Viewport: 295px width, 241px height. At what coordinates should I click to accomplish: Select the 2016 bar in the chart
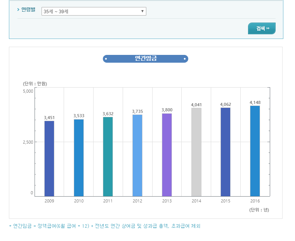pyautogui.click(x=255, y=151)
